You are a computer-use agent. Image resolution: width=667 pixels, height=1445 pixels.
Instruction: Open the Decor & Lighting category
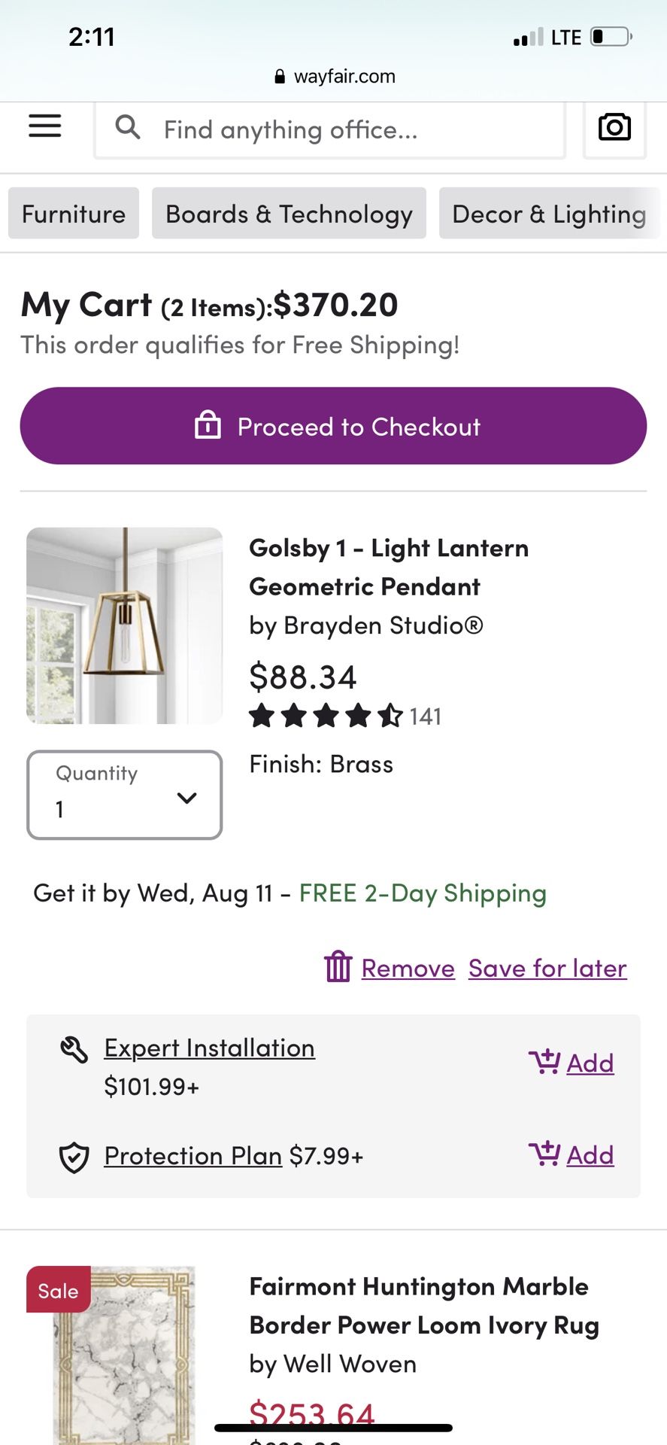549,214
